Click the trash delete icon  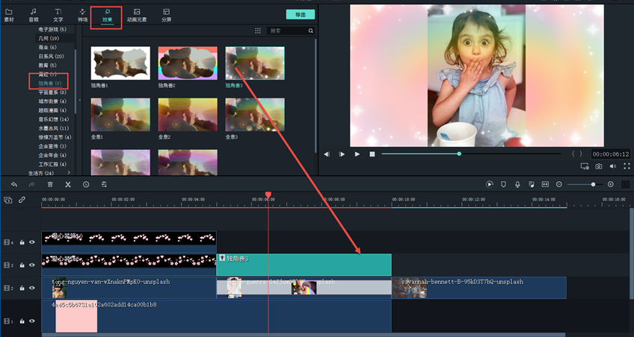(50, 184)
